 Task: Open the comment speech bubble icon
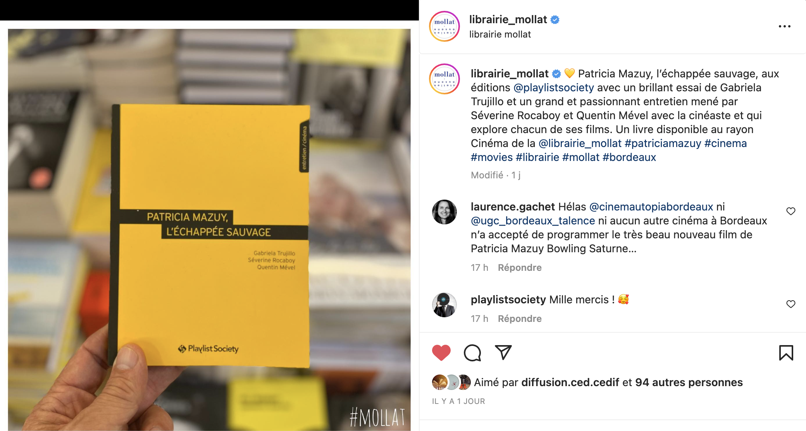pos(472,352)
